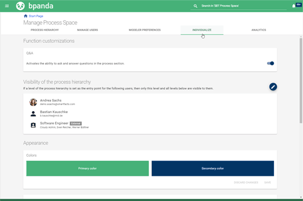Select the Modeler Preferences tab
Screen dimensions: 303x201
coord(145,30)
